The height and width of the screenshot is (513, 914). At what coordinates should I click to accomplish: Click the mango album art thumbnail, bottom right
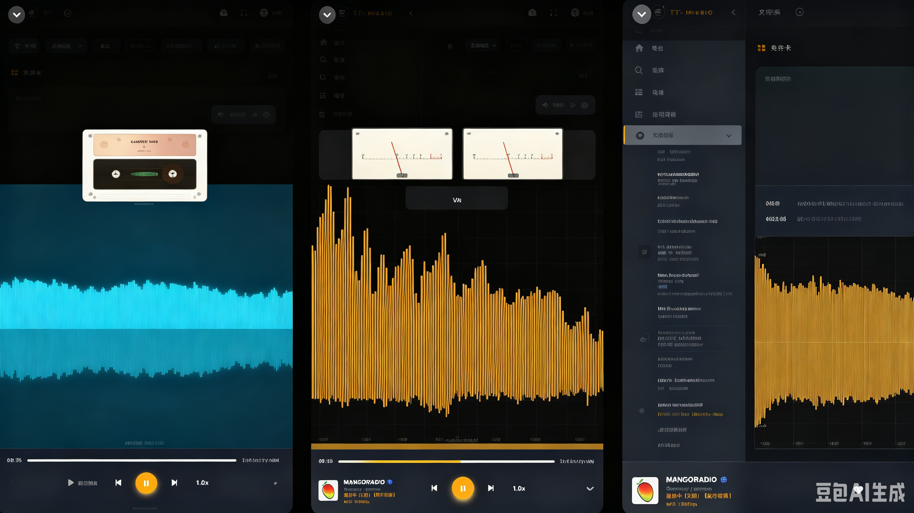pyautogui.click(x=645, y=490)
